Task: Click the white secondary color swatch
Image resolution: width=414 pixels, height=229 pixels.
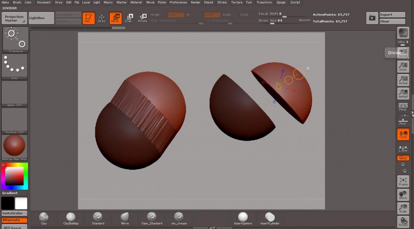Action: click(x=21, y=203)
